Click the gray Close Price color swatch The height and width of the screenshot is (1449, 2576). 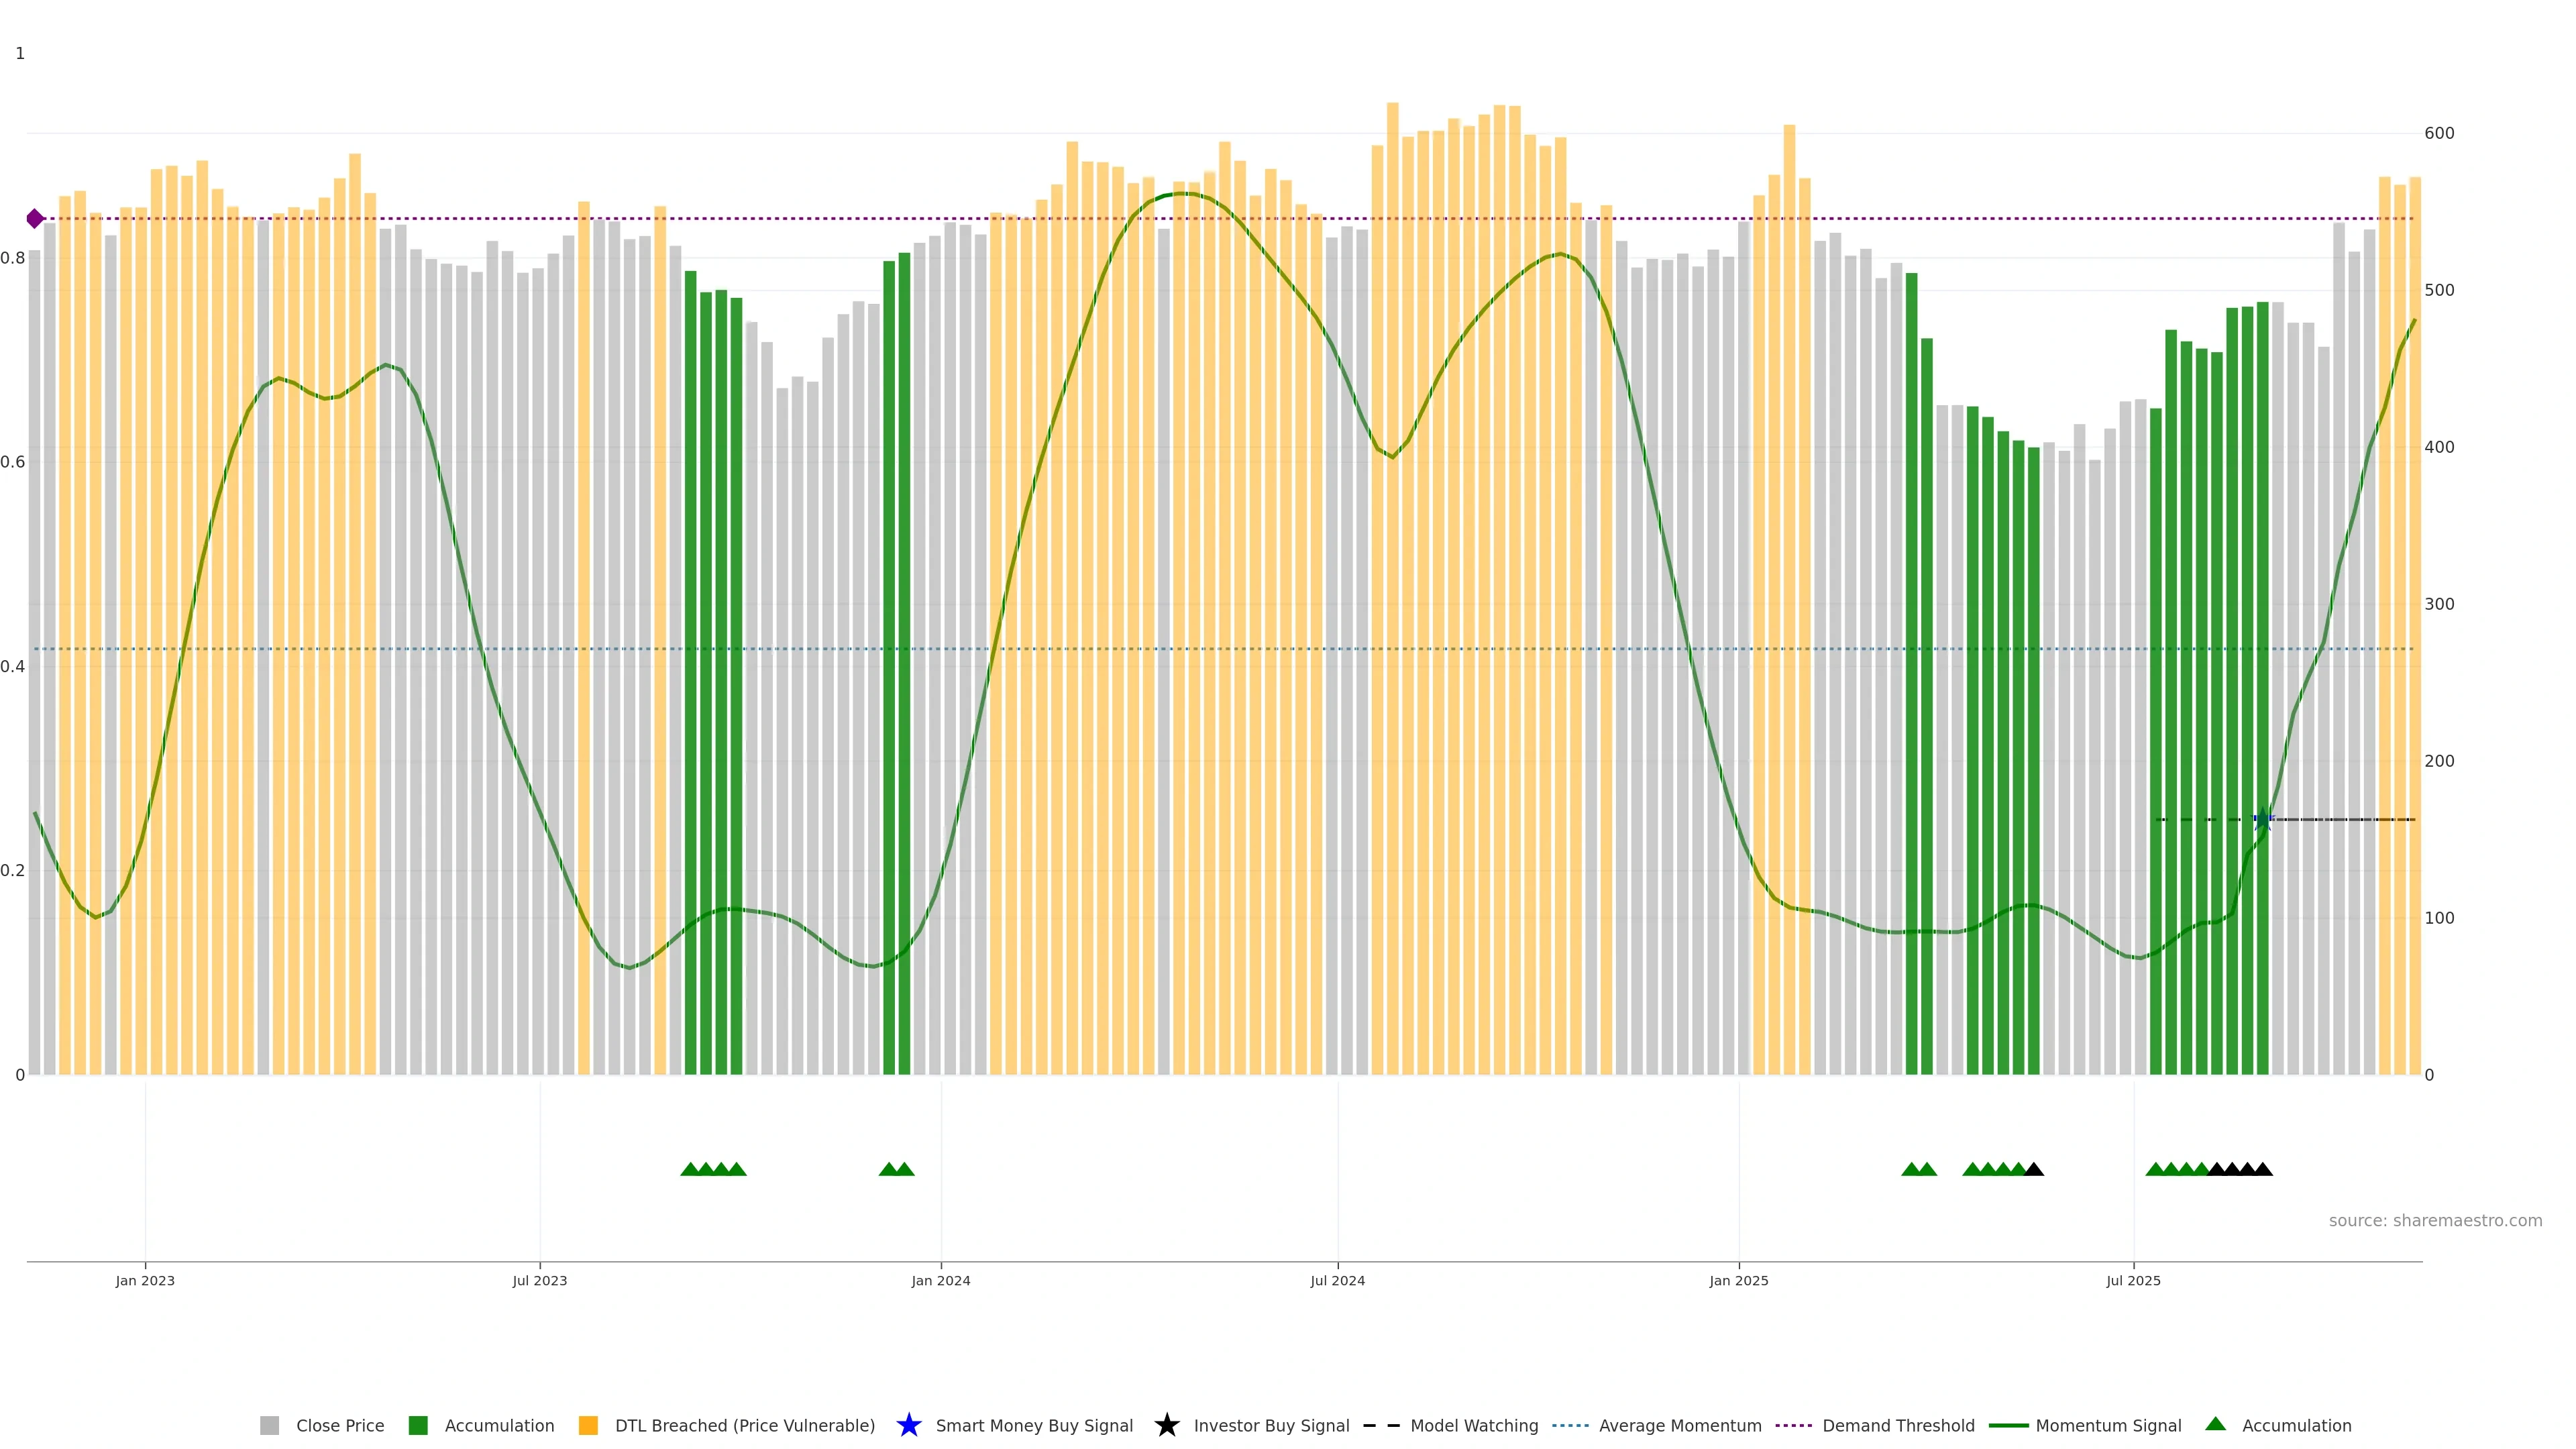click(269, 1425)
